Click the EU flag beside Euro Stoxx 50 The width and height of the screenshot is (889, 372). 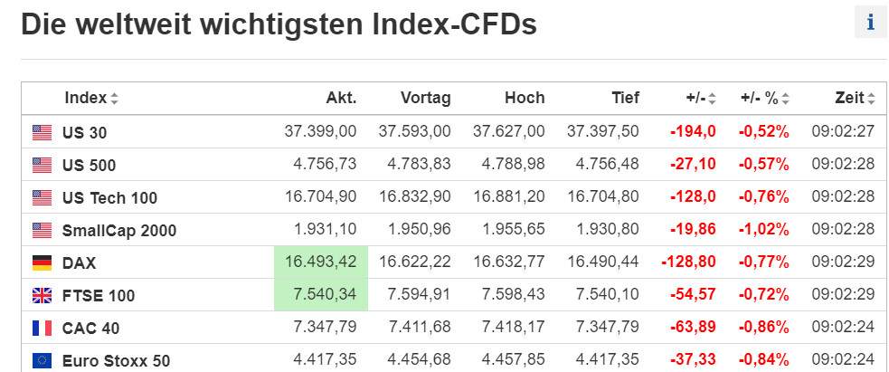point(42,360)
